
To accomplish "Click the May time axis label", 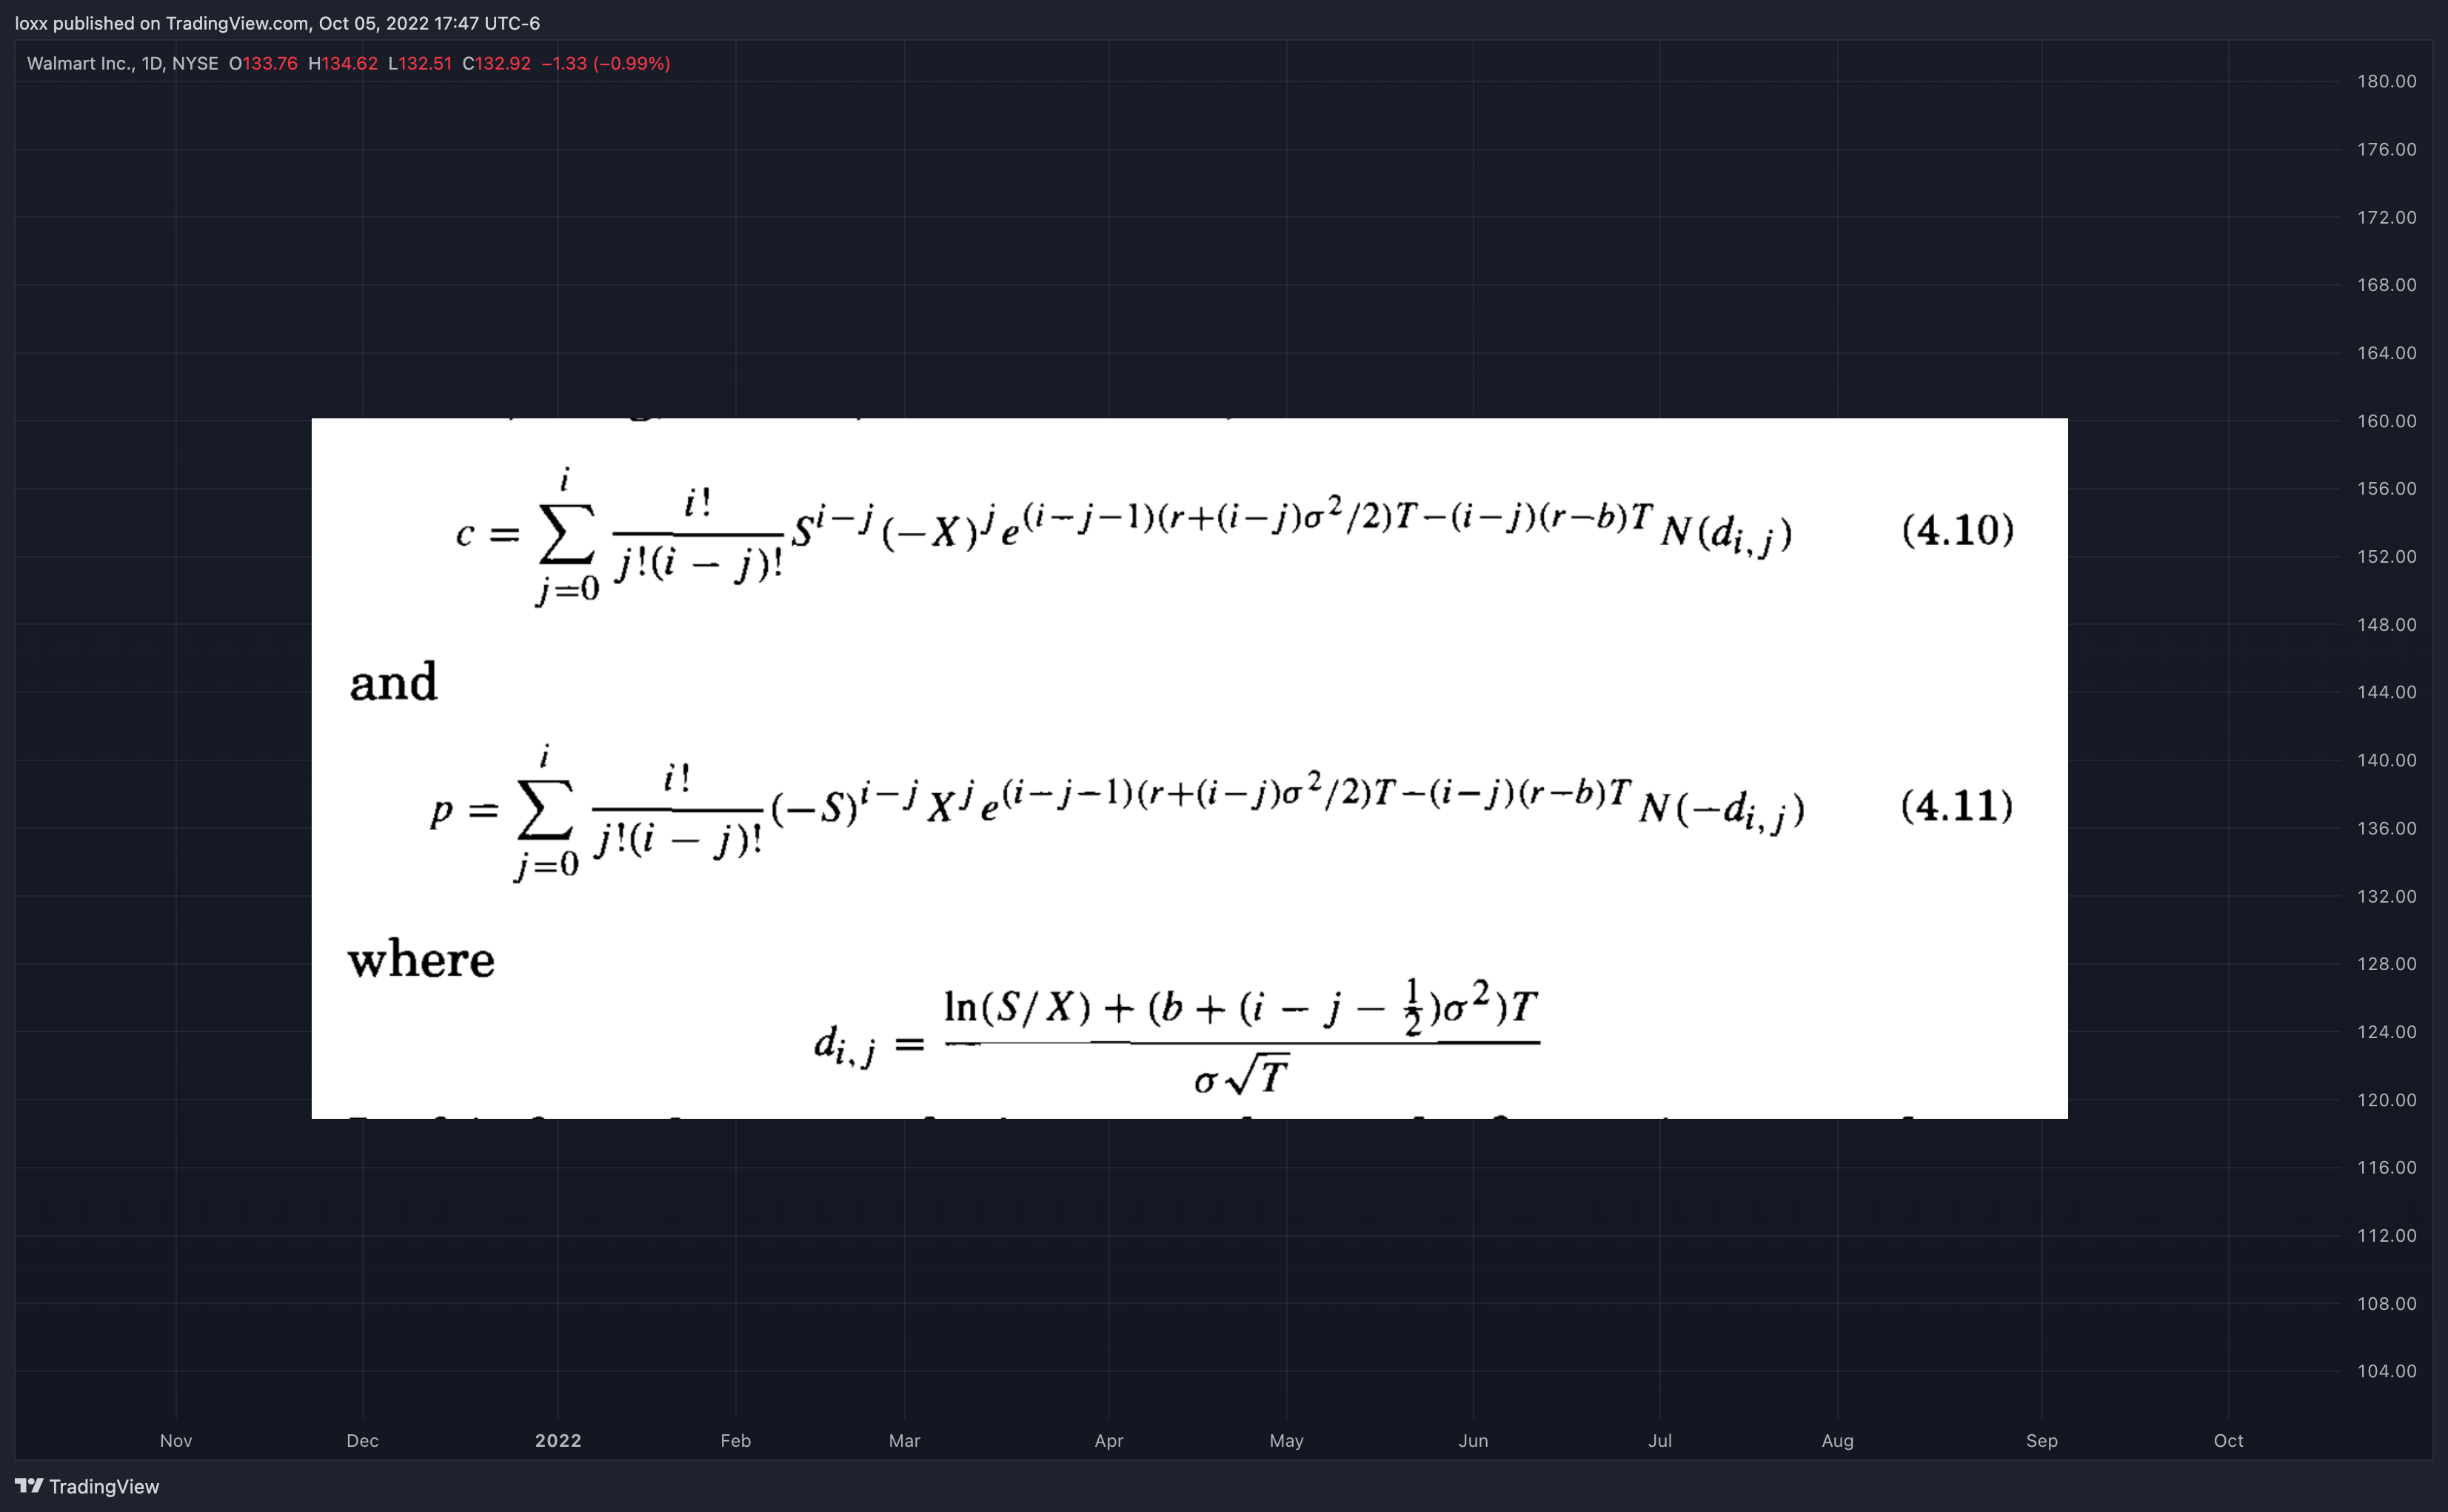I will pos(1286,1441).
